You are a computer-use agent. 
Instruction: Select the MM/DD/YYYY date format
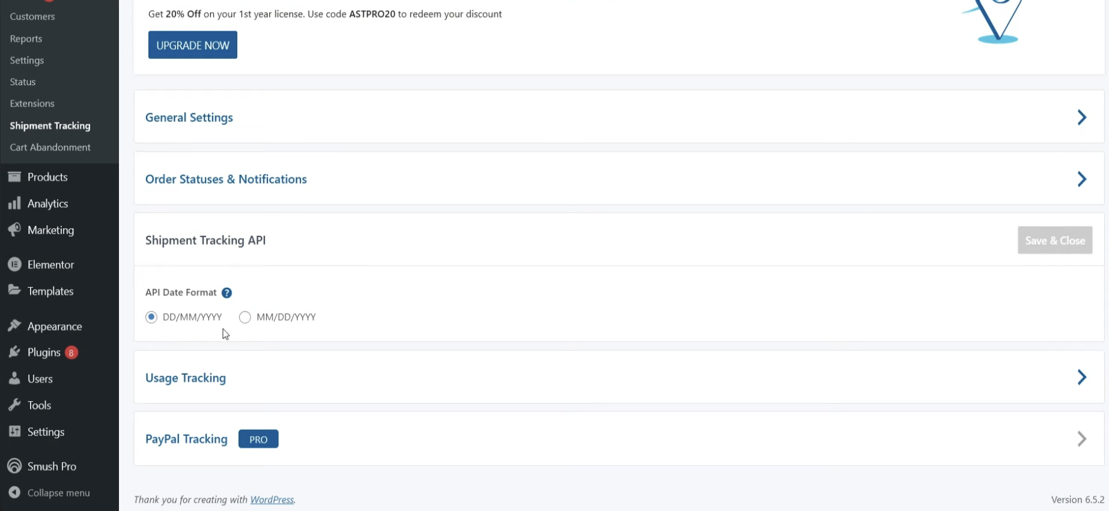click(x=245, y=317)
